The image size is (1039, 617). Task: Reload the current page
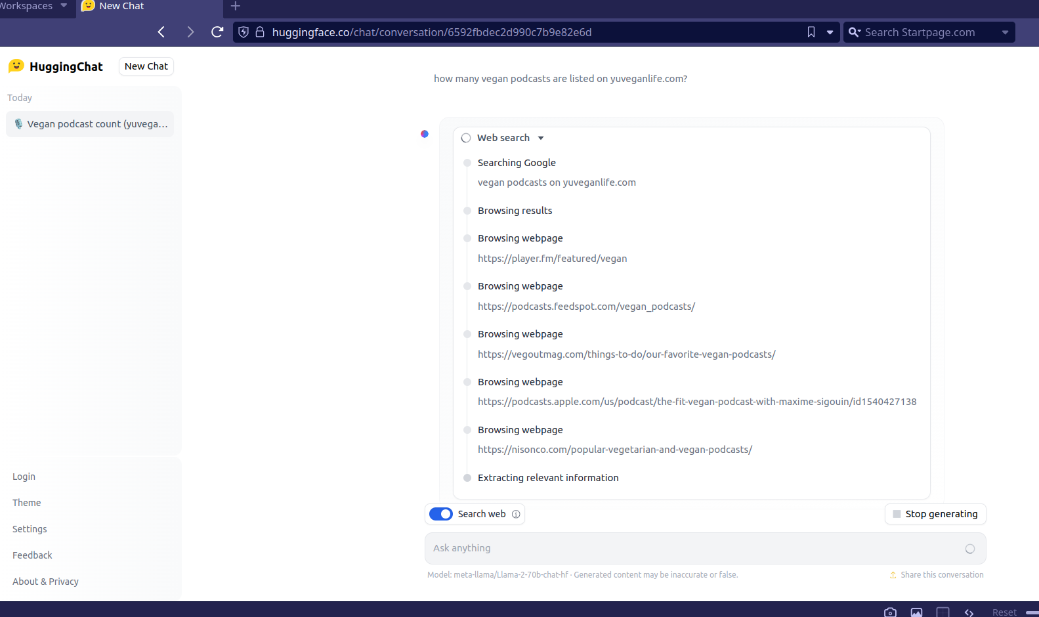pyautogui.click(x=217, y=32)
